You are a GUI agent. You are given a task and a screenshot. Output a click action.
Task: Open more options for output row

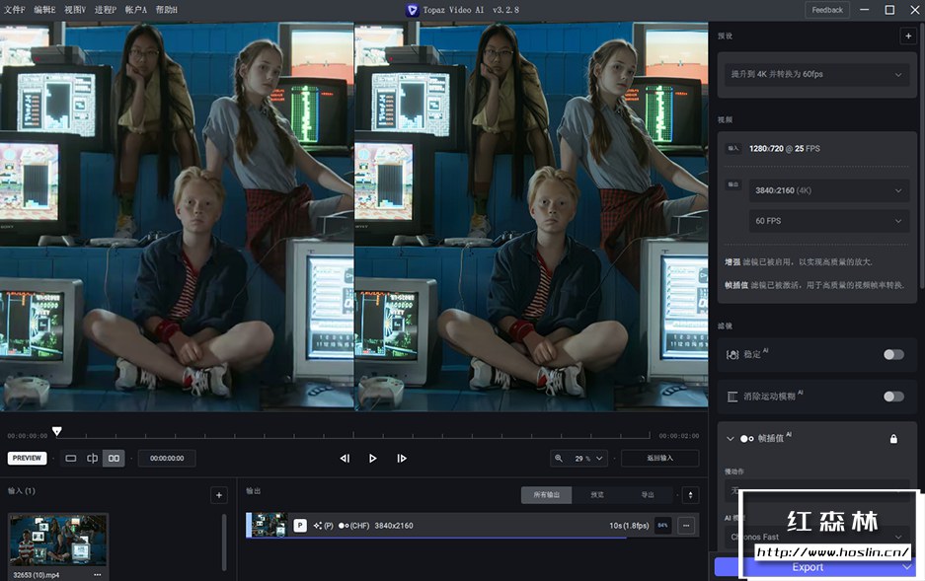click(686, 525)
